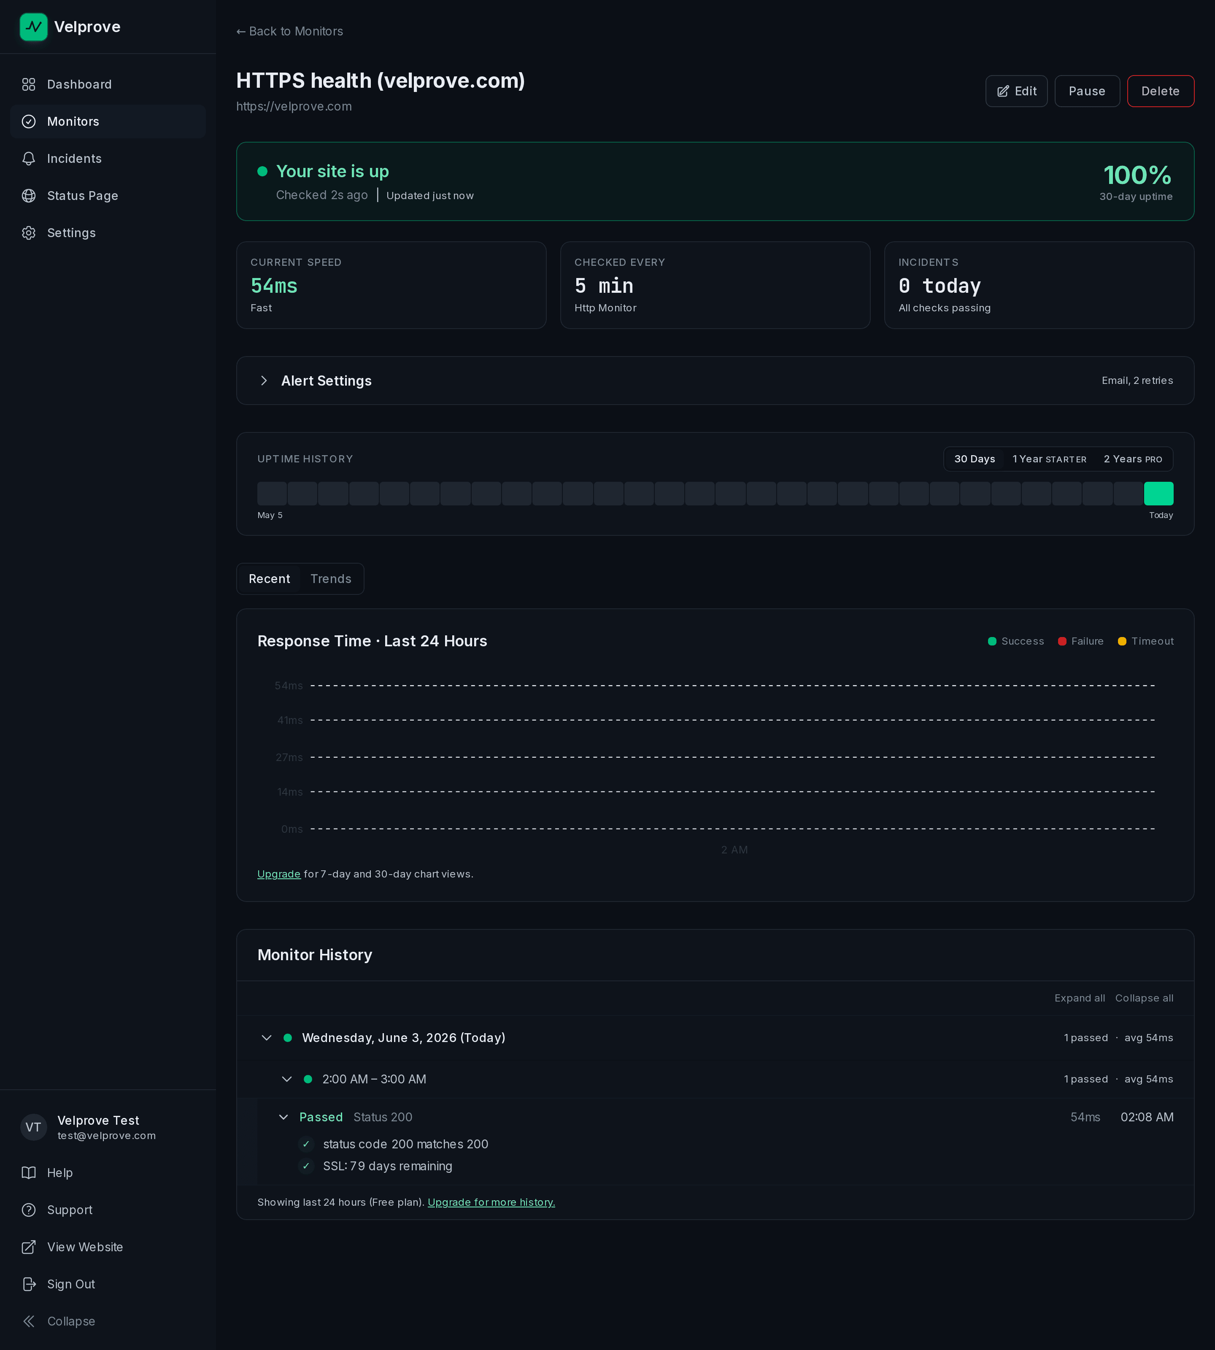Click the Pause monitor button

point(1087,92)
